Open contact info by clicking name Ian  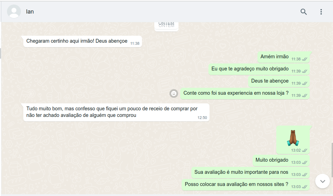click(30, 12)
